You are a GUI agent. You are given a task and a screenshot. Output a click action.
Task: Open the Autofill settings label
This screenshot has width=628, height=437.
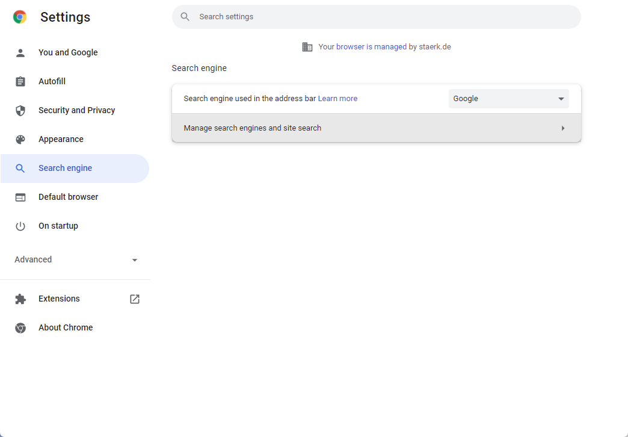coord(52,82)
